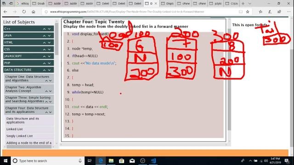Open the Windows Start menu
Screen dimensions: 294x165
pyautogui.click(x=5, y=161)
